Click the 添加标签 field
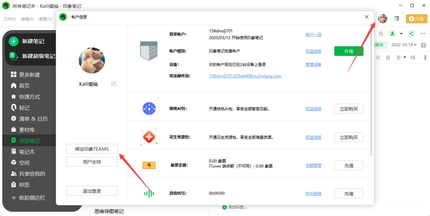This screenshot has height=216, width=430. (x=235, y=207)
